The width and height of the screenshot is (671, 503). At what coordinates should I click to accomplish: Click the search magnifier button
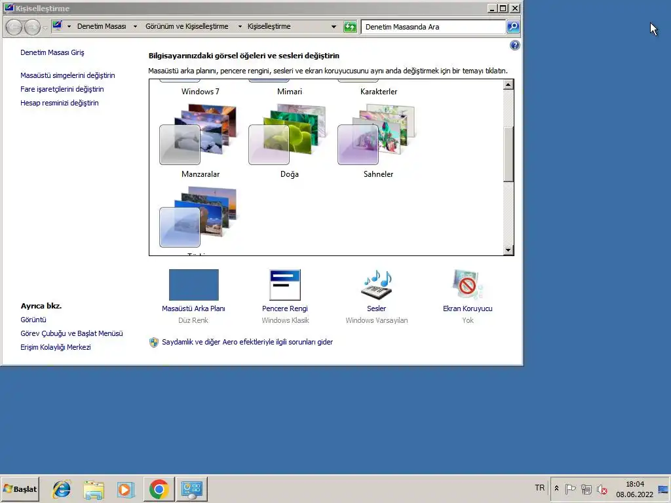coord(513,26)
